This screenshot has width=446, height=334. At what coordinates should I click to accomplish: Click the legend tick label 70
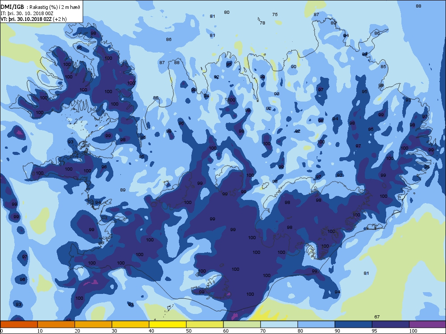click(x=263, y=331)
